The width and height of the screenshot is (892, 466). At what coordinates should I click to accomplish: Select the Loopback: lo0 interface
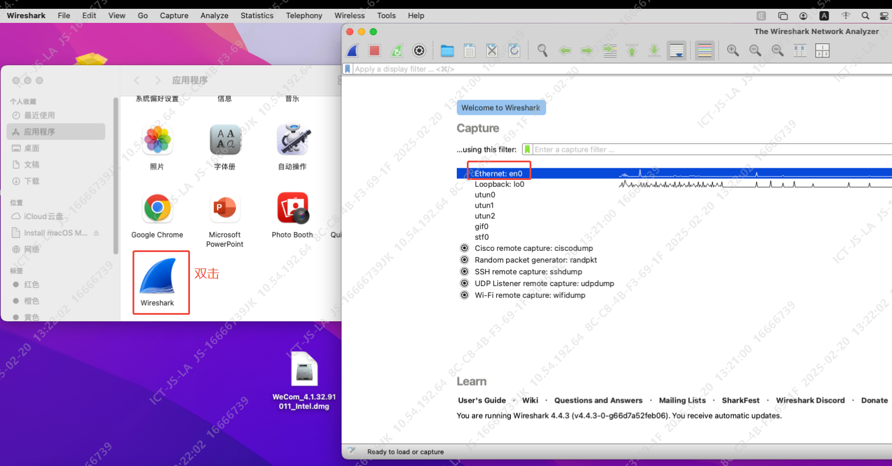pos(674,184)
